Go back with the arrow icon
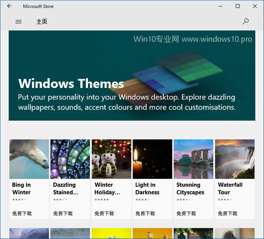The image size is (264, 239). (9, 6)
